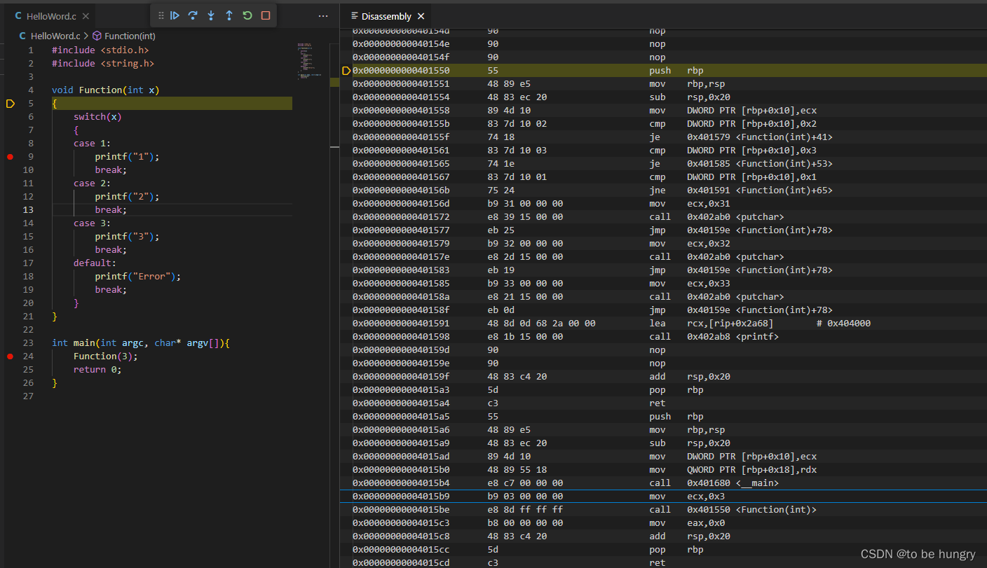Image resolution: width=987 pixels, height=568 pixels.
Task: Click the 'mov ecx,0x32' instruction
Action: click(x=690, y=244)
